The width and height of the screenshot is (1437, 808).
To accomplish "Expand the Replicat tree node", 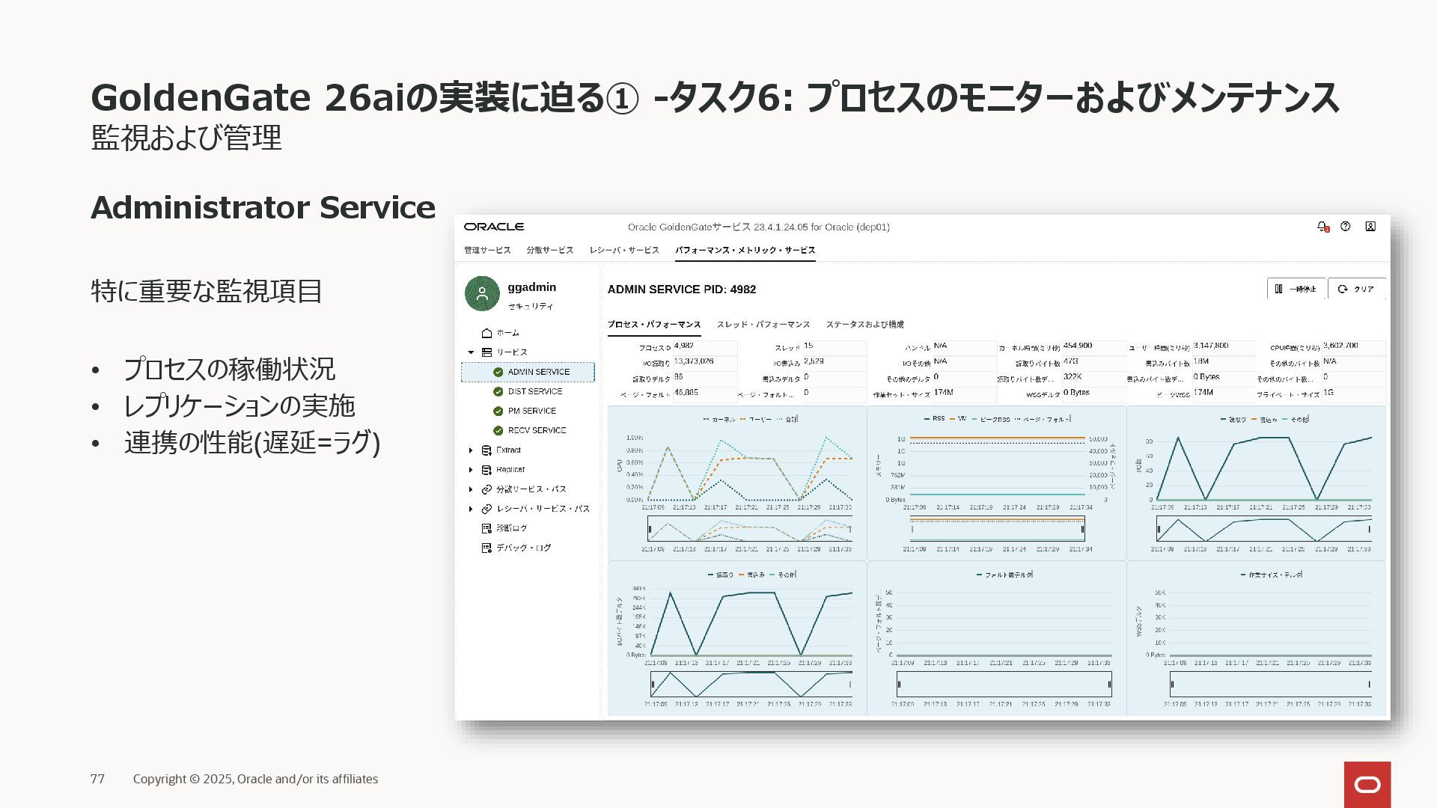I will click(x=471, y=470).
